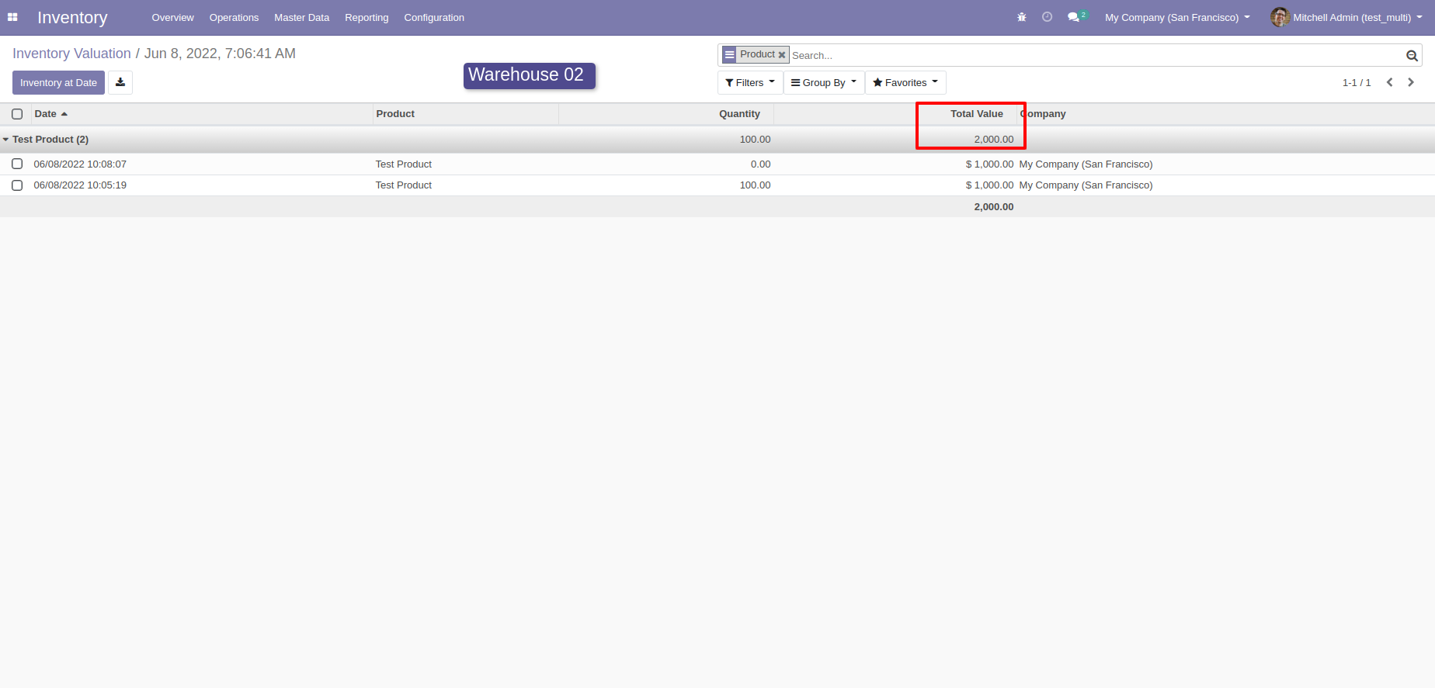
Task: Click the group total quantity 100.00
Action: tap(755, 140)
